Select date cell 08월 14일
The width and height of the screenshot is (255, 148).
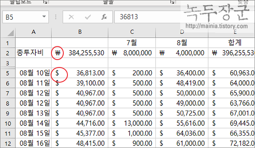point(33,123)
